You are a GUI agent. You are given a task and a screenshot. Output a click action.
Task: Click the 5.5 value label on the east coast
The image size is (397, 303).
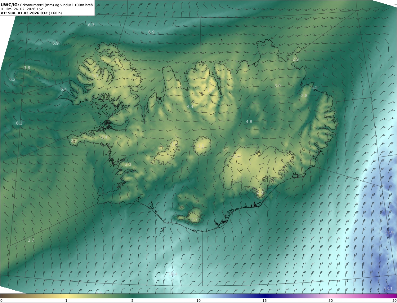314,88
